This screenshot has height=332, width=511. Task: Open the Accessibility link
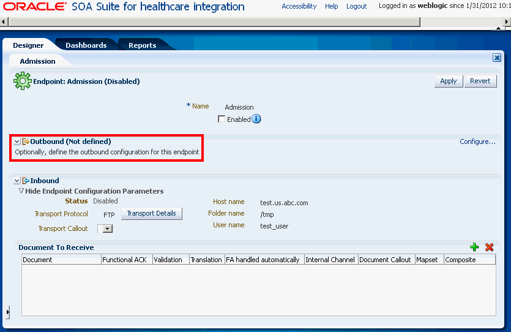(299, 6)
